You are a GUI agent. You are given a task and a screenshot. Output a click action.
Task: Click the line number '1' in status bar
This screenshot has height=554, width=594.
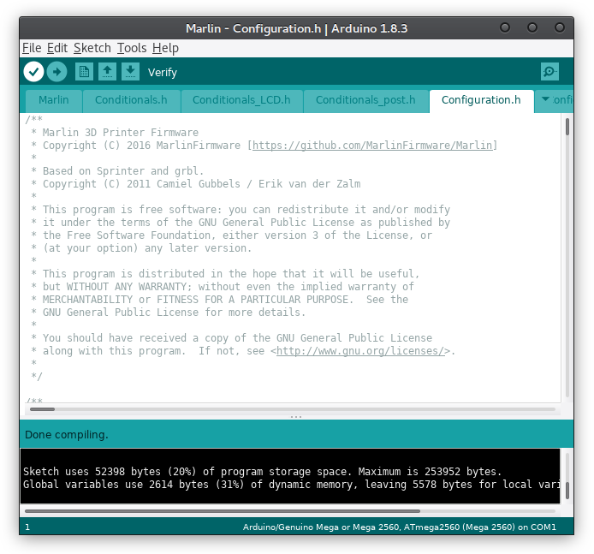tap(27, 527)
